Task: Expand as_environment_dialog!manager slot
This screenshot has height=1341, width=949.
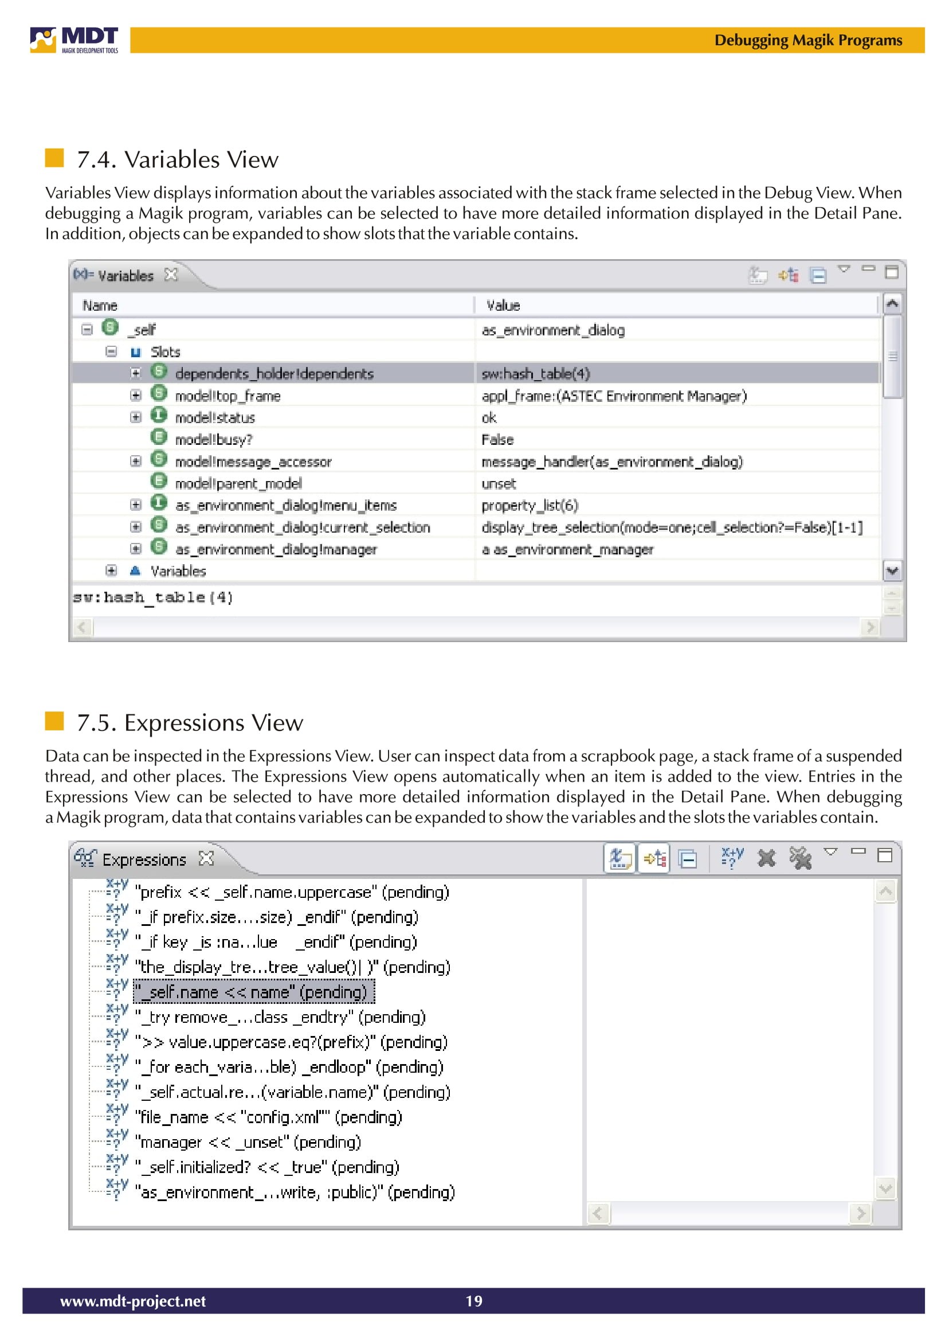Action: coord(136,548)
